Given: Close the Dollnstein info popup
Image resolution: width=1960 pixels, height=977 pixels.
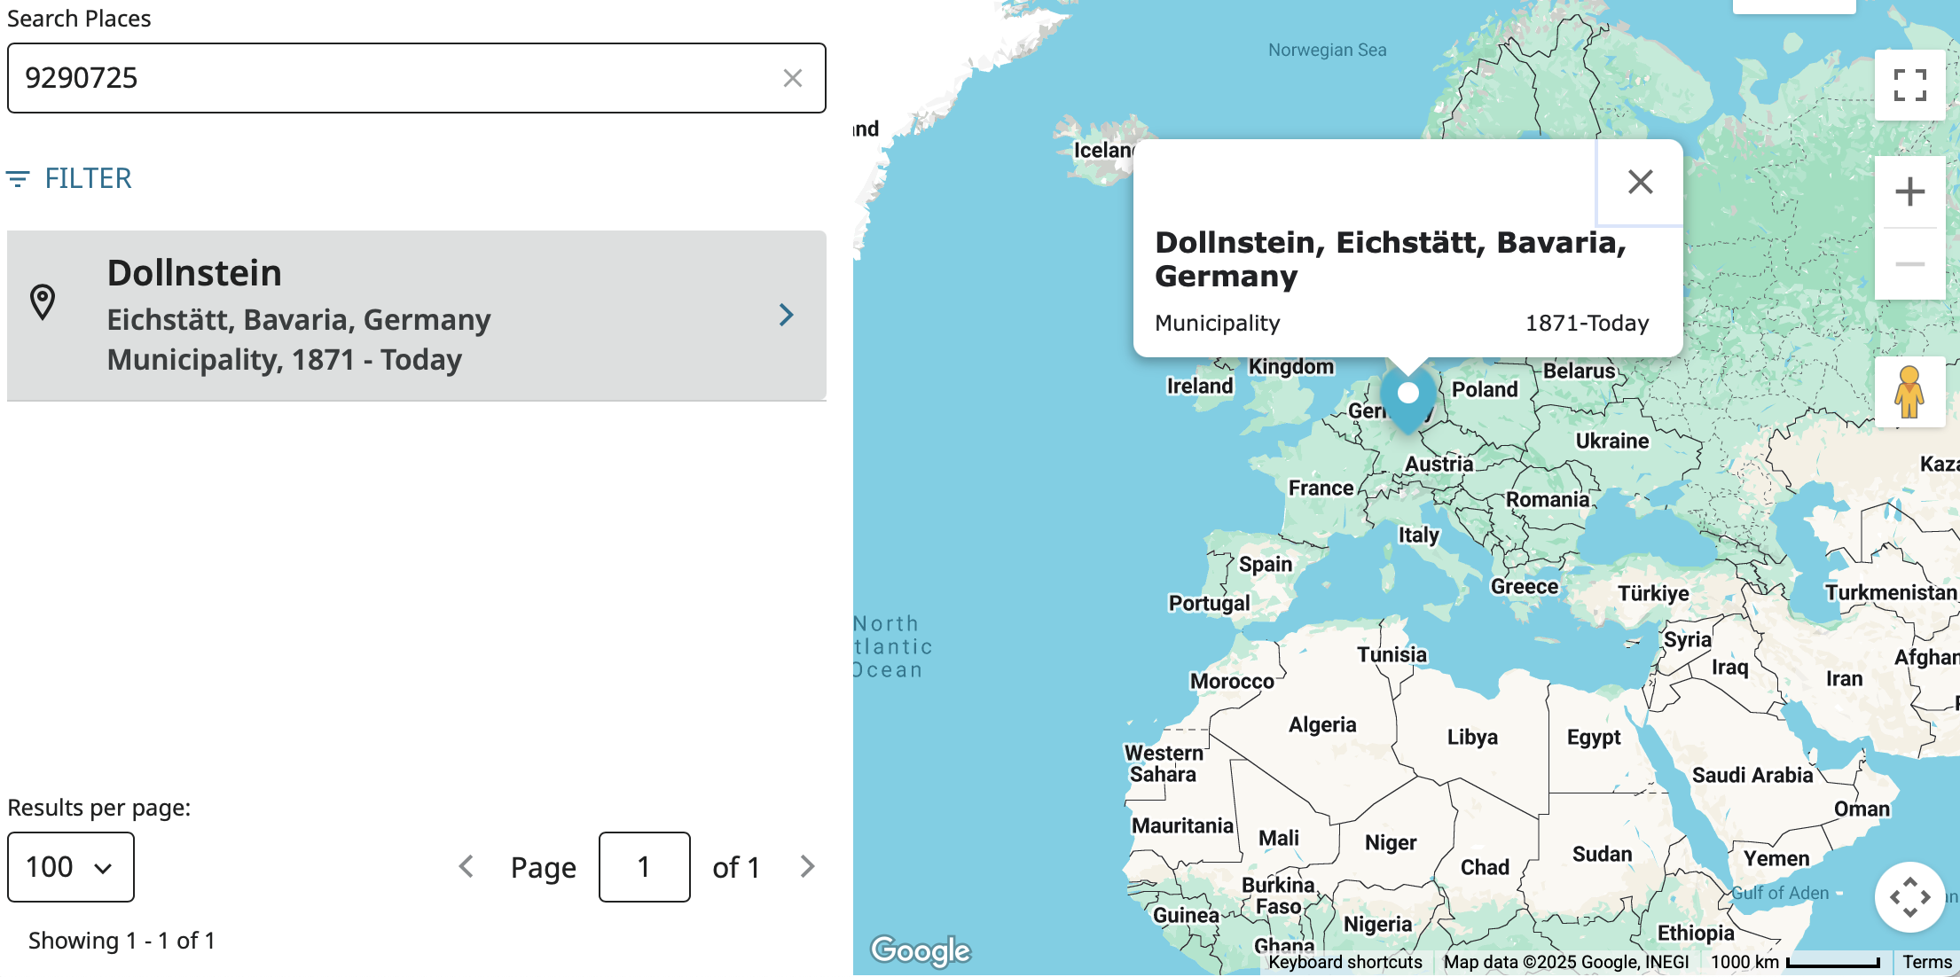Looking at the screenshot, I should point(1640,182).
